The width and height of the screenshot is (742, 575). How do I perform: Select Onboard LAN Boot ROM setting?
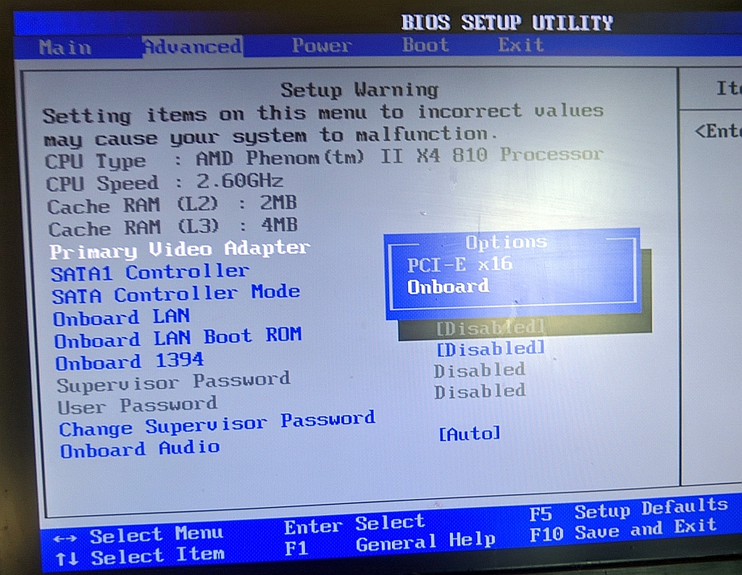pos(178,337)
